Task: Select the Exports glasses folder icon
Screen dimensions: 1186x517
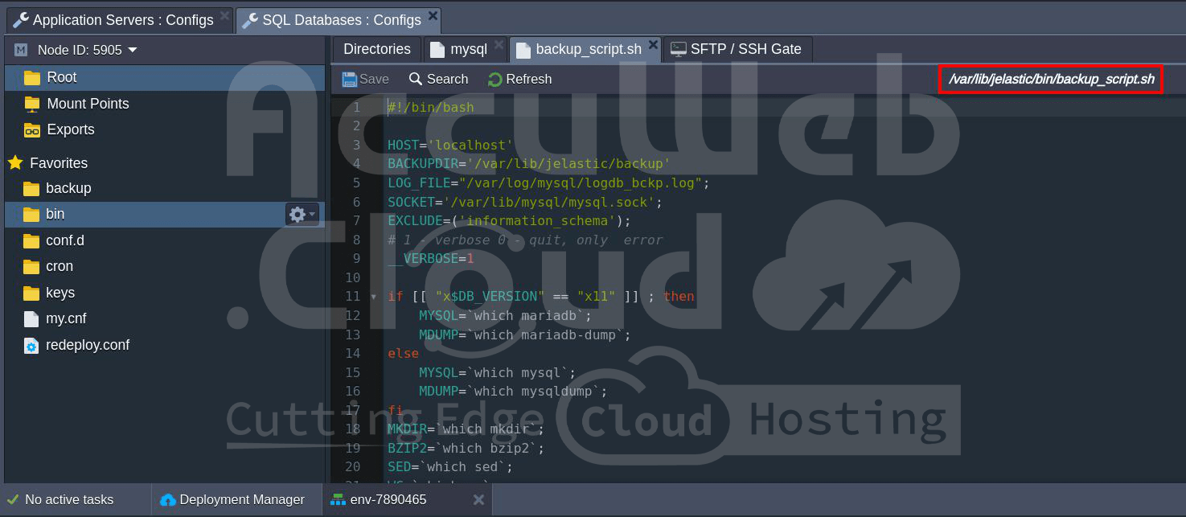Action: [32, 129]
